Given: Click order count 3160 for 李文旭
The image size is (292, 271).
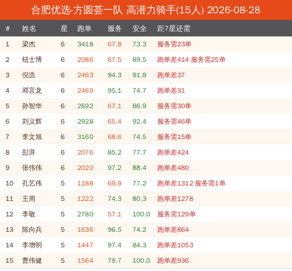Looking at the screenshot, I should [x=85, y=137].
